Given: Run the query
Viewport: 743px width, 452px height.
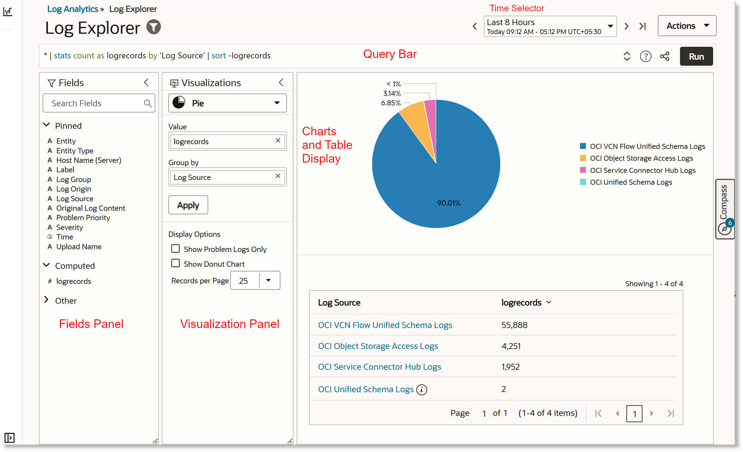Looking at the screenshot, I should pyautogui.click(x=696, y=56).
